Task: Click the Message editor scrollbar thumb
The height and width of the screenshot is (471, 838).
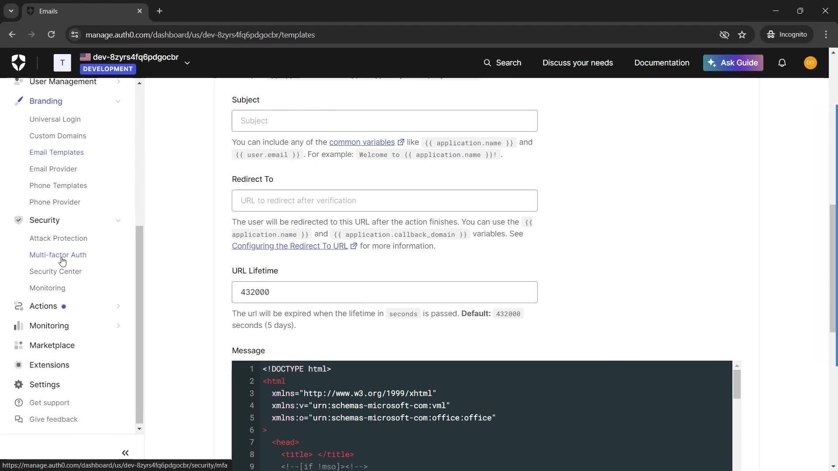Action: 737,384
